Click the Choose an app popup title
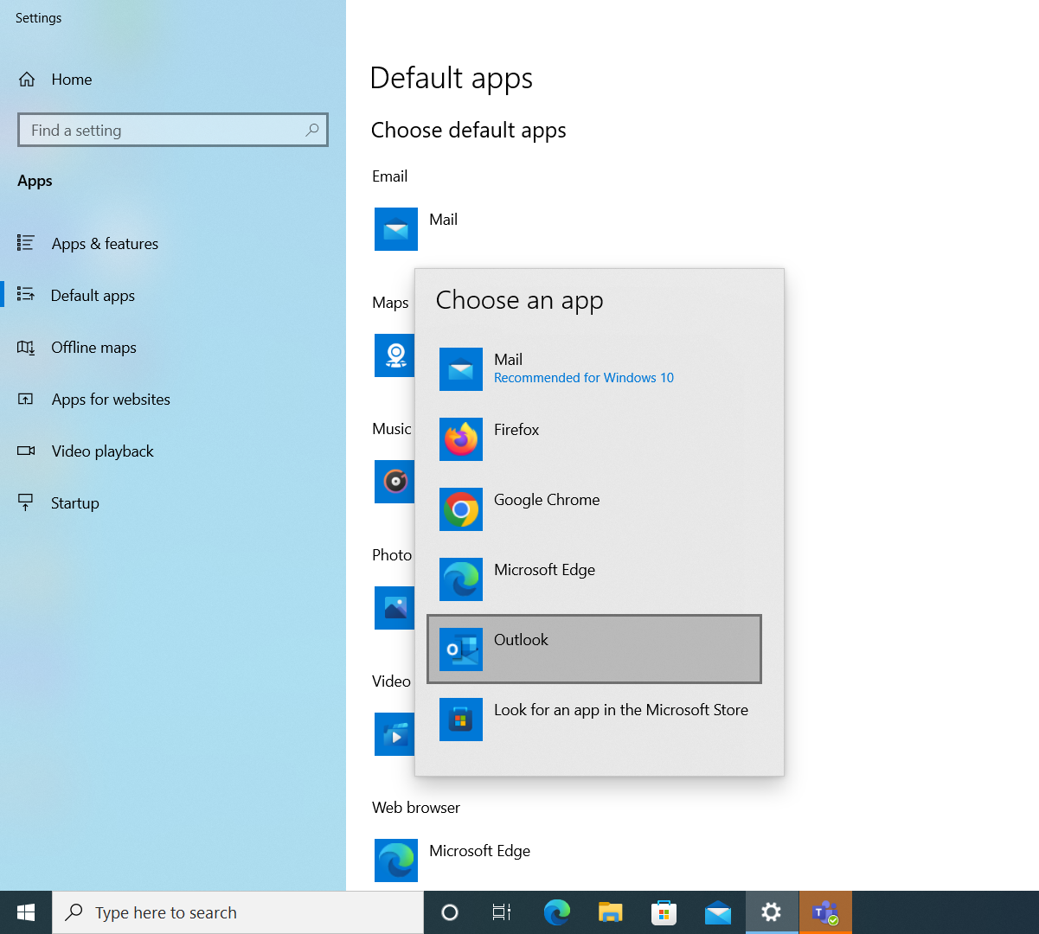This screenshot has width=1039, height=934. [x=520, y=301]
